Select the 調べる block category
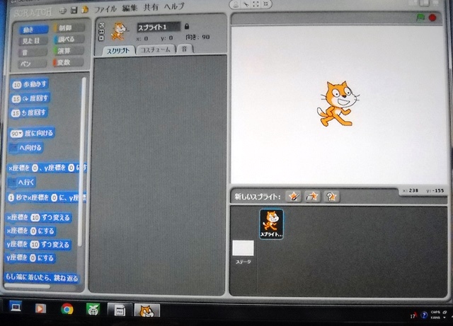The image size is (453, 326). 69,40
